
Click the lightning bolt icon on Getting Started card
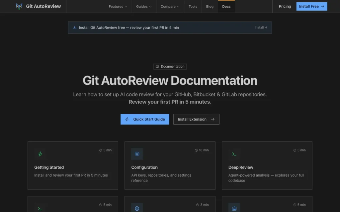point(40,154)
